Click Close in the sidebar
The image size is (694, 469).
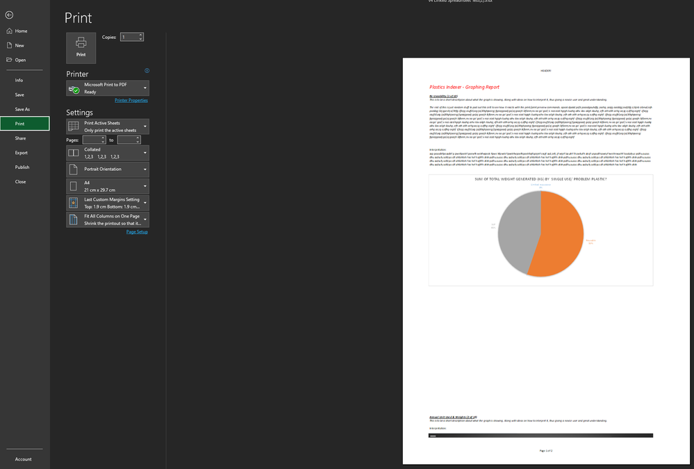pos(20,181)
